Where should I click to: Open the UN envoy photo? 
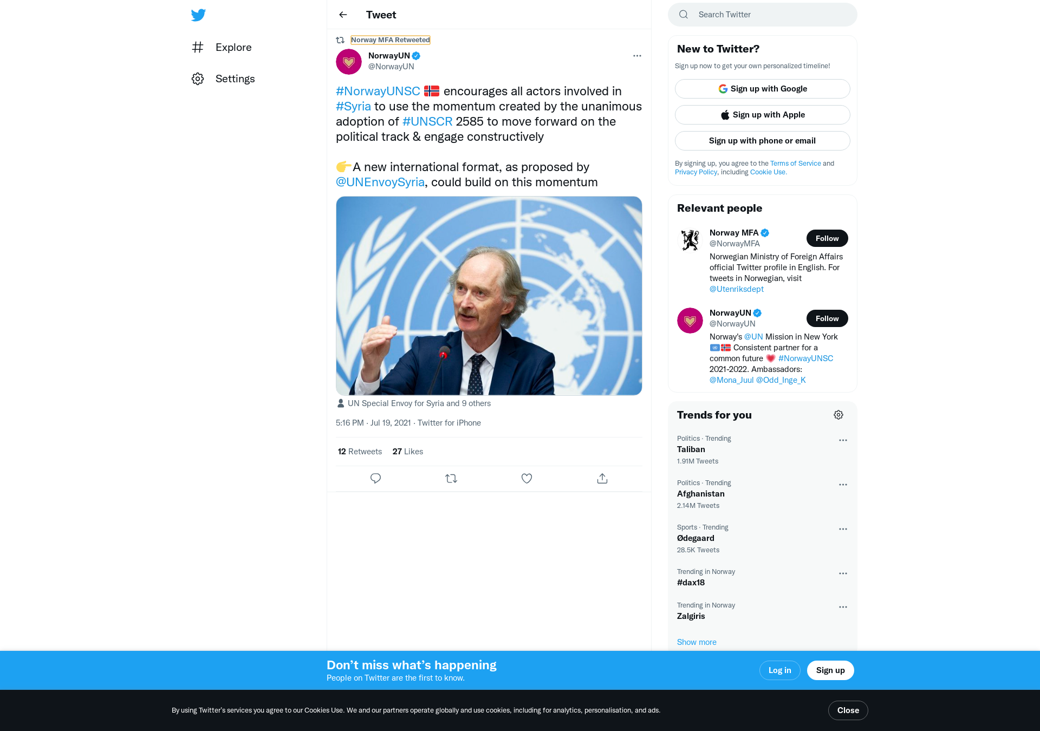coord(489,296)
